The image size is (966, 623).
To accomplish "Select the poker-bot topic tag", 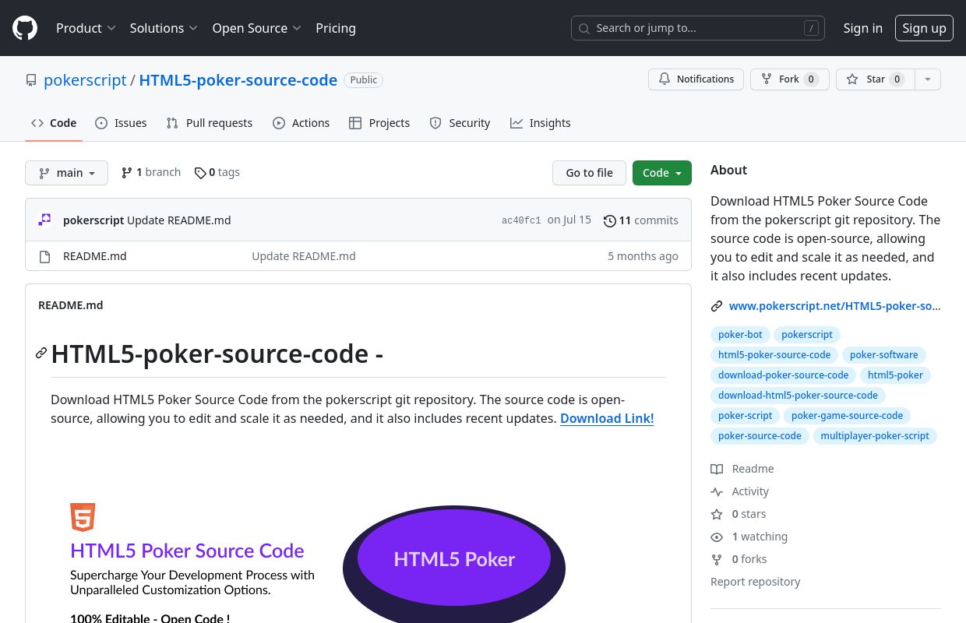I will pyautogui.click(x=740, y=334).
